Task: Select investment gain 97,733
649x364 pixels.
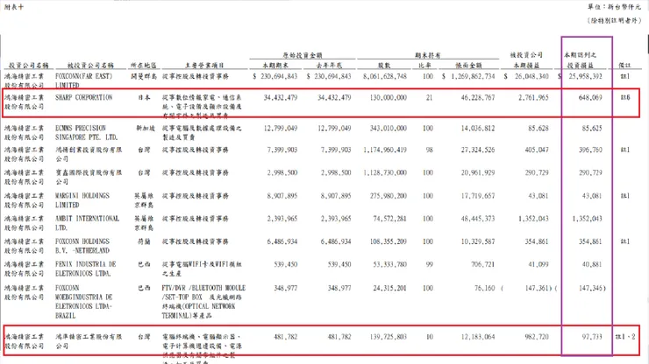Action: pos(592,337)
